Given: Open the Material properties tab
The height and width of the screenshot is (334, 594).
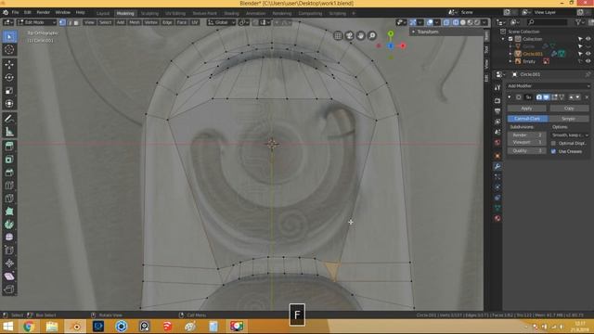Looking at the screenshot, I should tap(497, 219).
